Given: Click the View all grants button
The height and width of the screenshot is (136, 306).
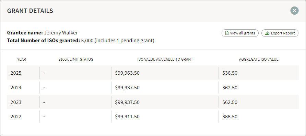Looking at the screenshot, I should pyautogui.click(x=240, y=33).
